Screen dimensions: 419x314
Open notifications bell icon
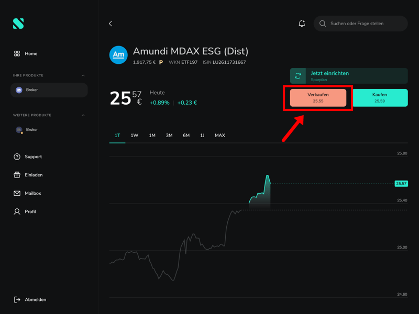click(x=302, y=24)
